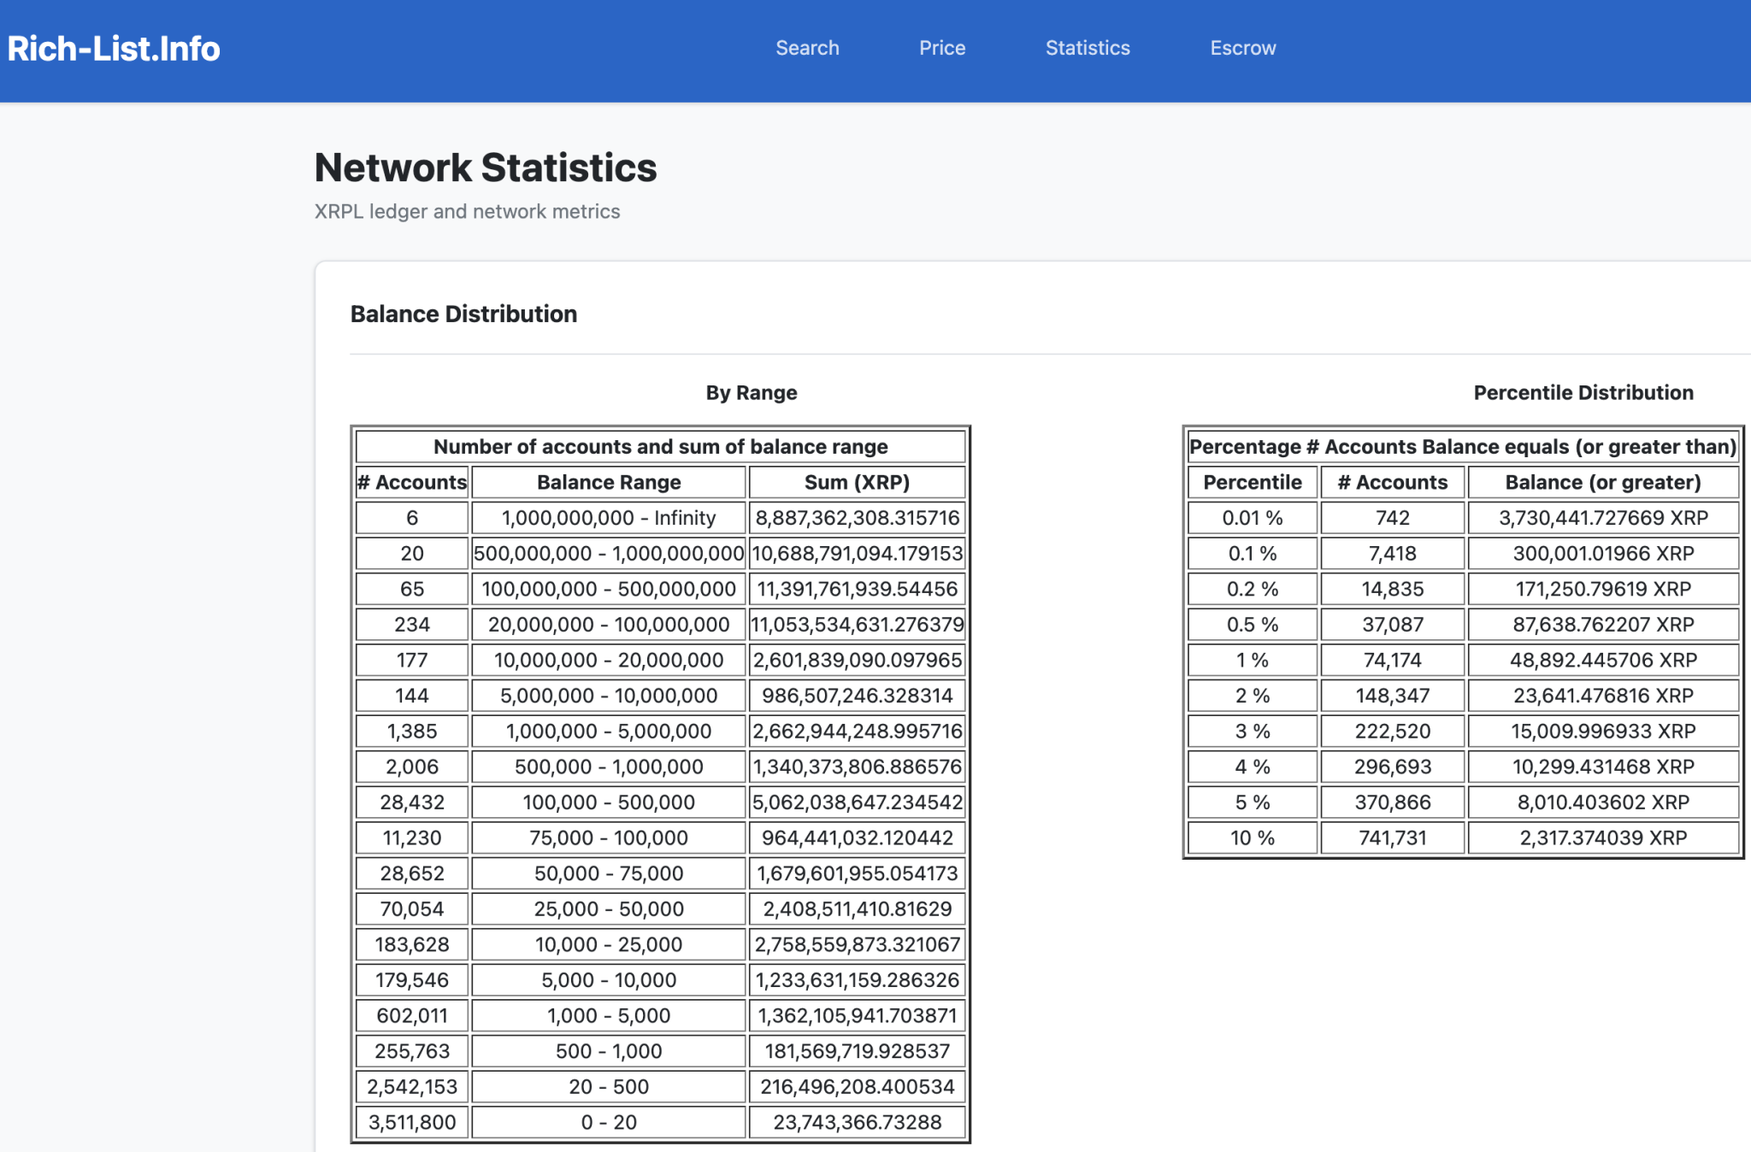Select the Balance (or greater) column header
Image resolution: width=1751 pixels, height=1152 pixels.
click(1603, 482)
